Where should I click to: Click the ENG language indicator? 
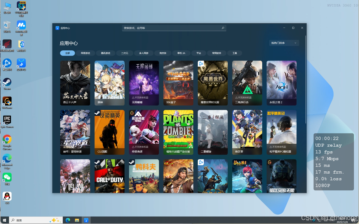(332, 220)
